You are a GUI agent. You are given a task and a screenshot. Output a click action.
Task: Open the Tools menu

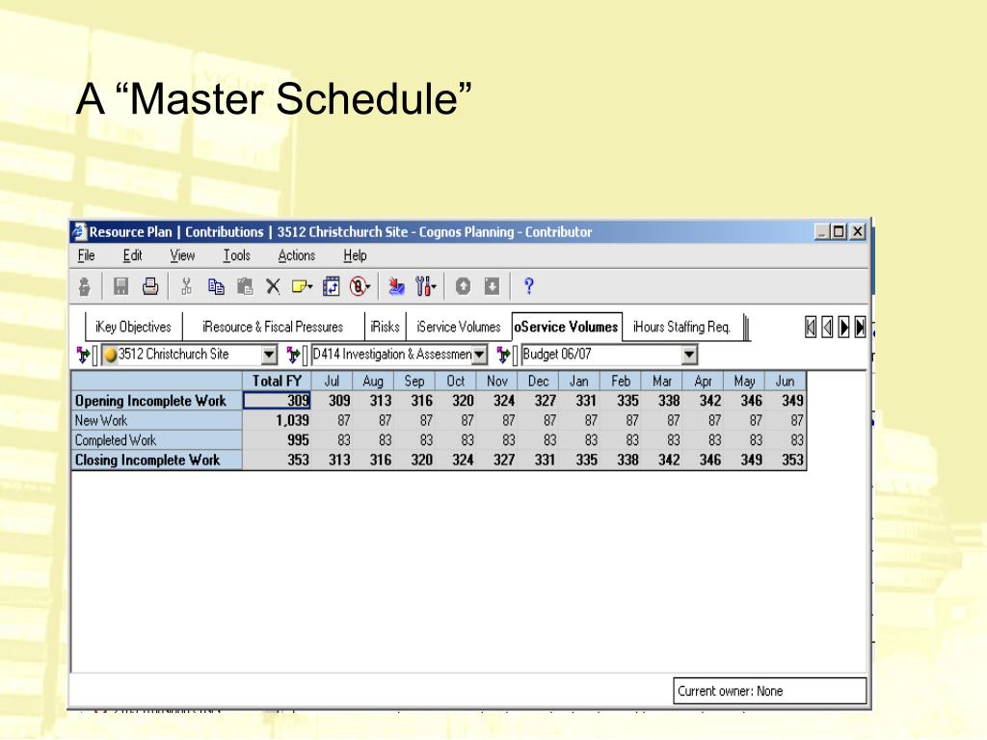pos(237,255)
